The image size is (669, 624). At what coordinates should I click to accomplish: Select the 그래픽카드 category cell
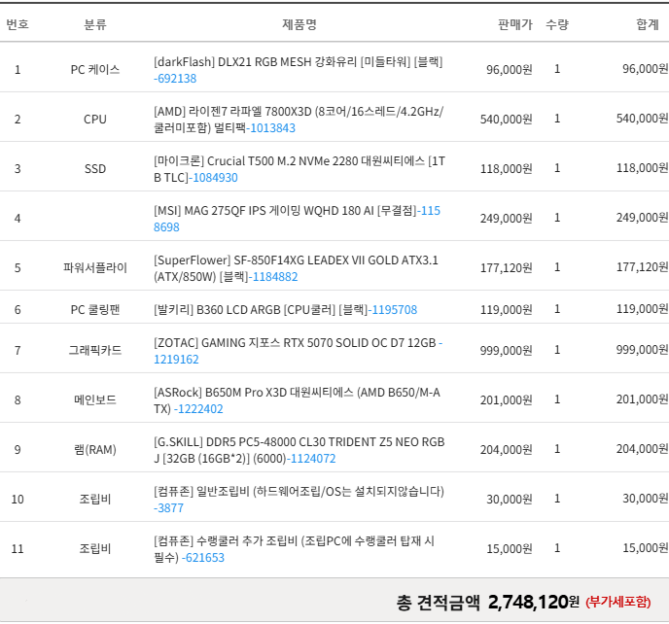tap(95, 350)
